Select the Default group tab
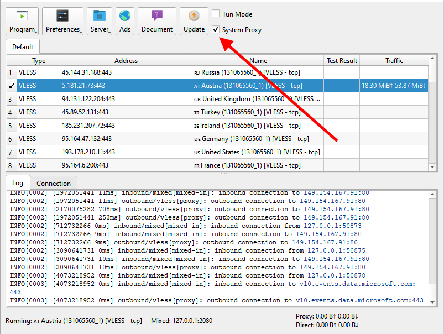The height and width of the screenshot is (334, 444). (x=23, y=47)
